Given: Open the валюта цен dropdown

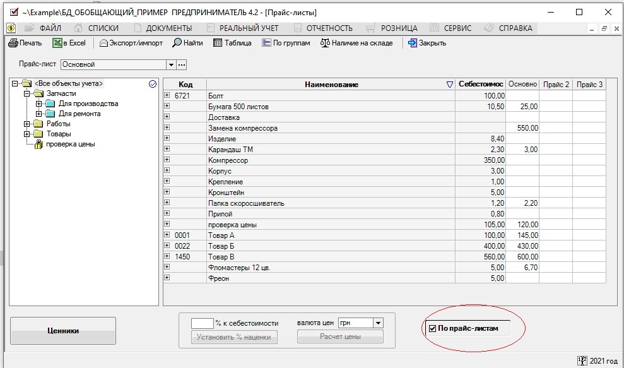Looking at the screenshot, I should pyautogui.click(x=377, y=323).
